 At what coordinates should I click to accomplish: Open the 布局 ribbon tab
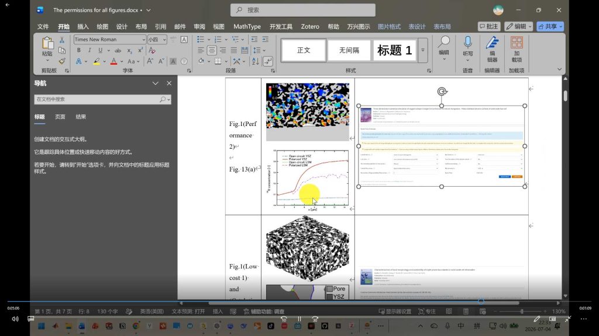click(x=141, y=27)
